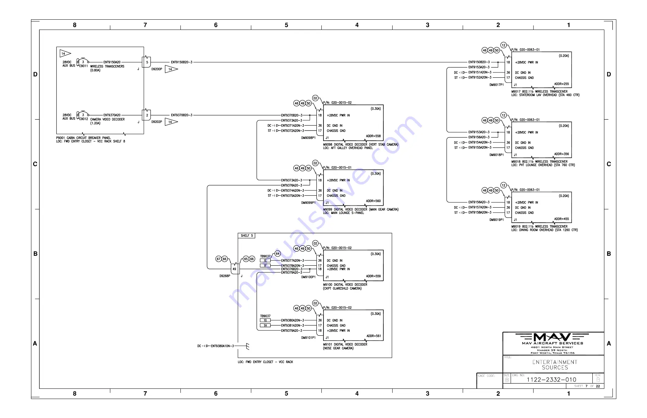Click the ADDR=560 text

click(x=373, y=201)
